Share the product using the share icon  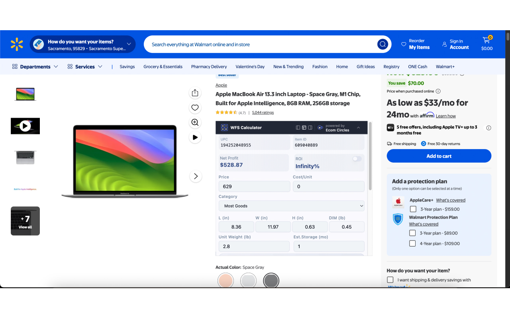coord(195,92)
